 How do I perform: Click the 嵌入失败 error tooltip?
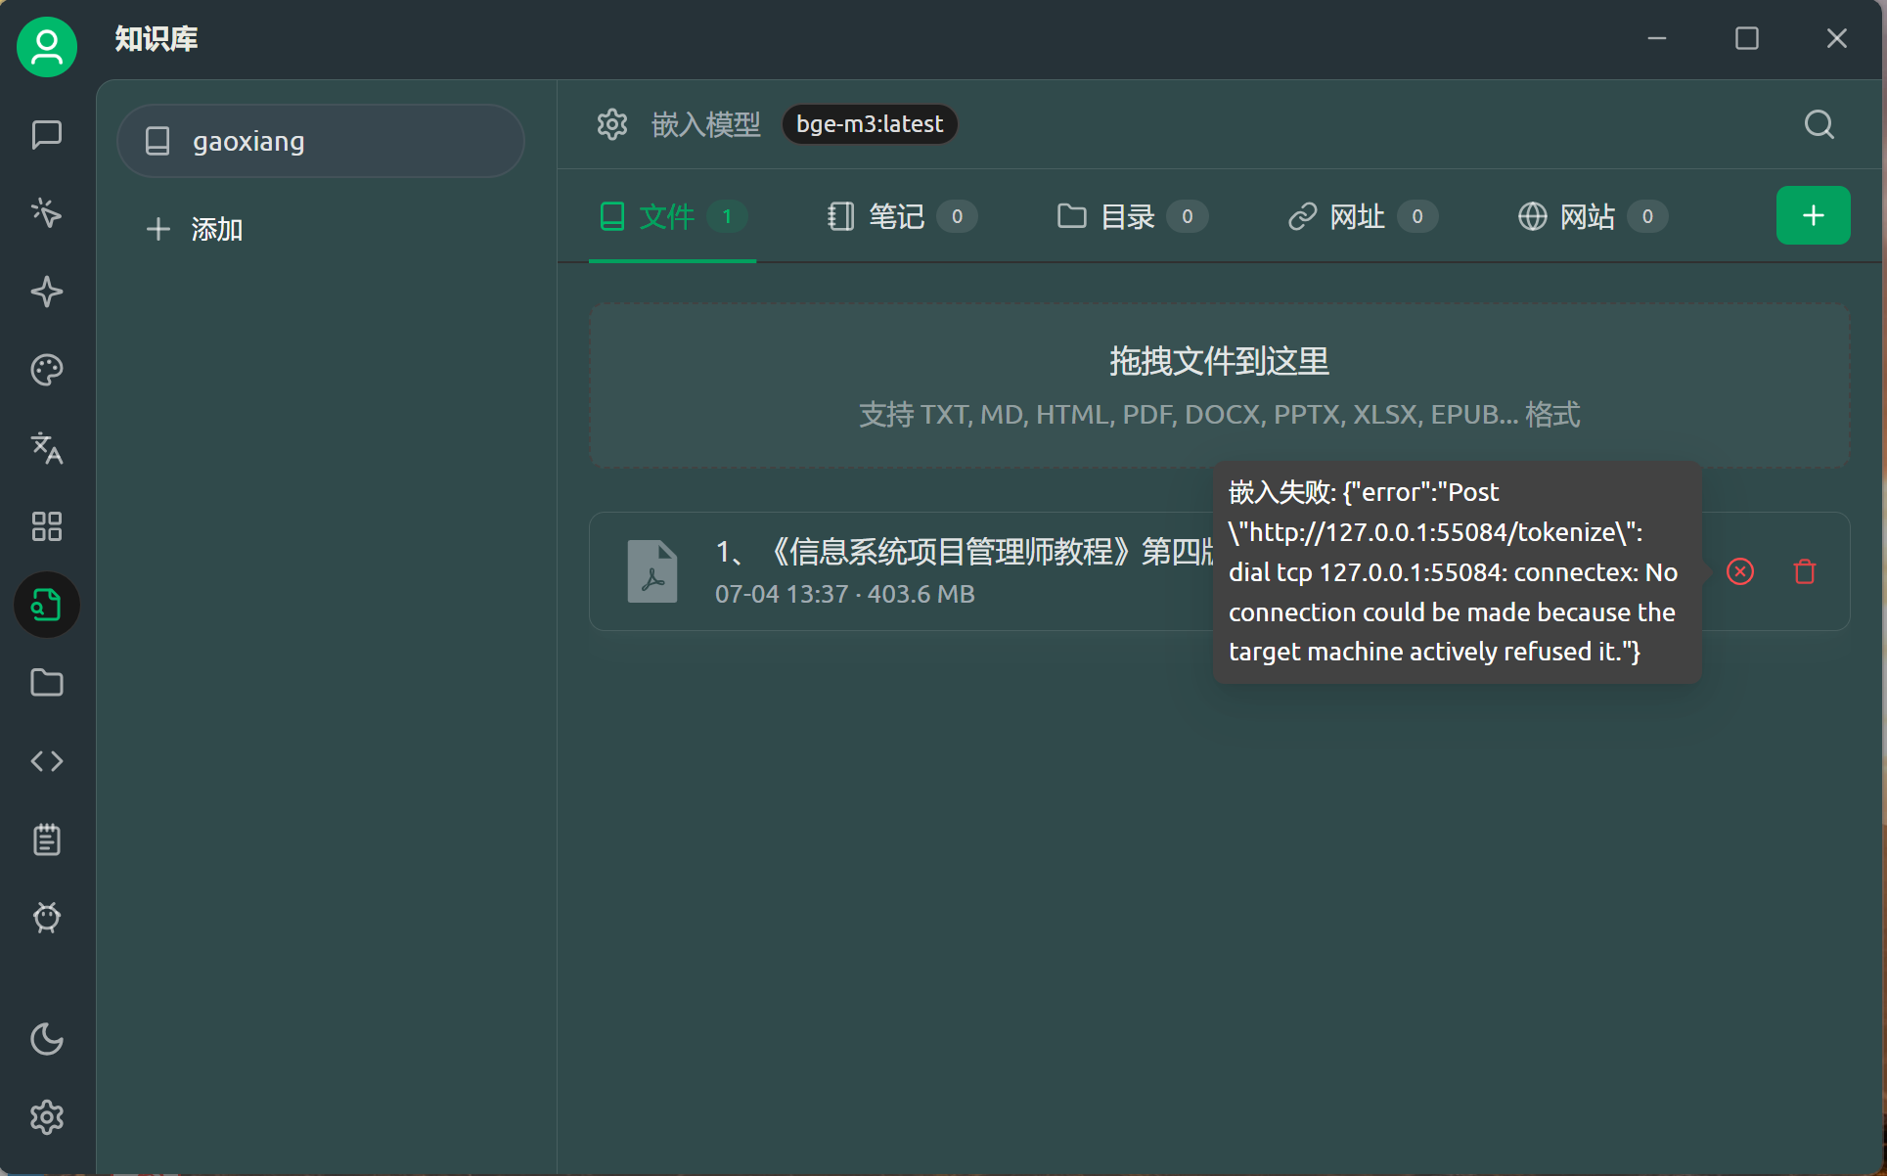tap(1458, 572)
